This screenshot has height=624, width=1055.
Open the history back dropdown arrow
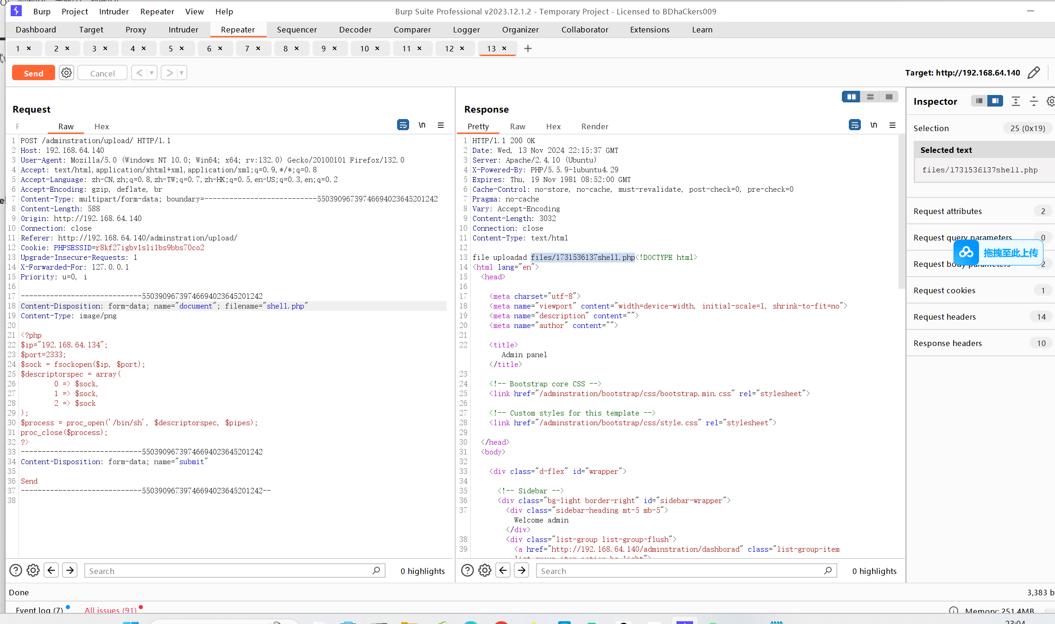[x=152, y=73]
